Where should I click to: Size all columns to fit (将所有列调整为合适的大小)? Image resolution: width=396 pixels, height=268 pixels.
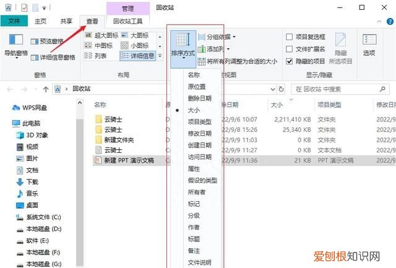238,61
